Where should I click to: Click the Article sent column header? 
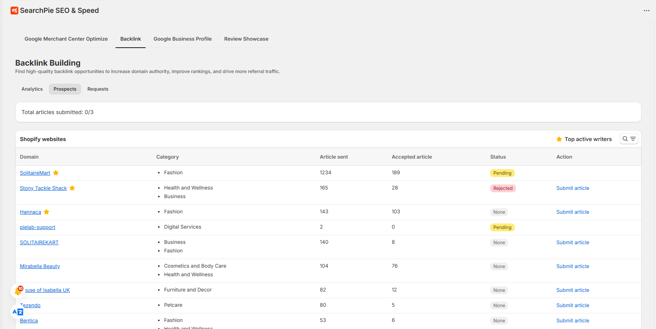pyautogui.click(x=334, y=157)
